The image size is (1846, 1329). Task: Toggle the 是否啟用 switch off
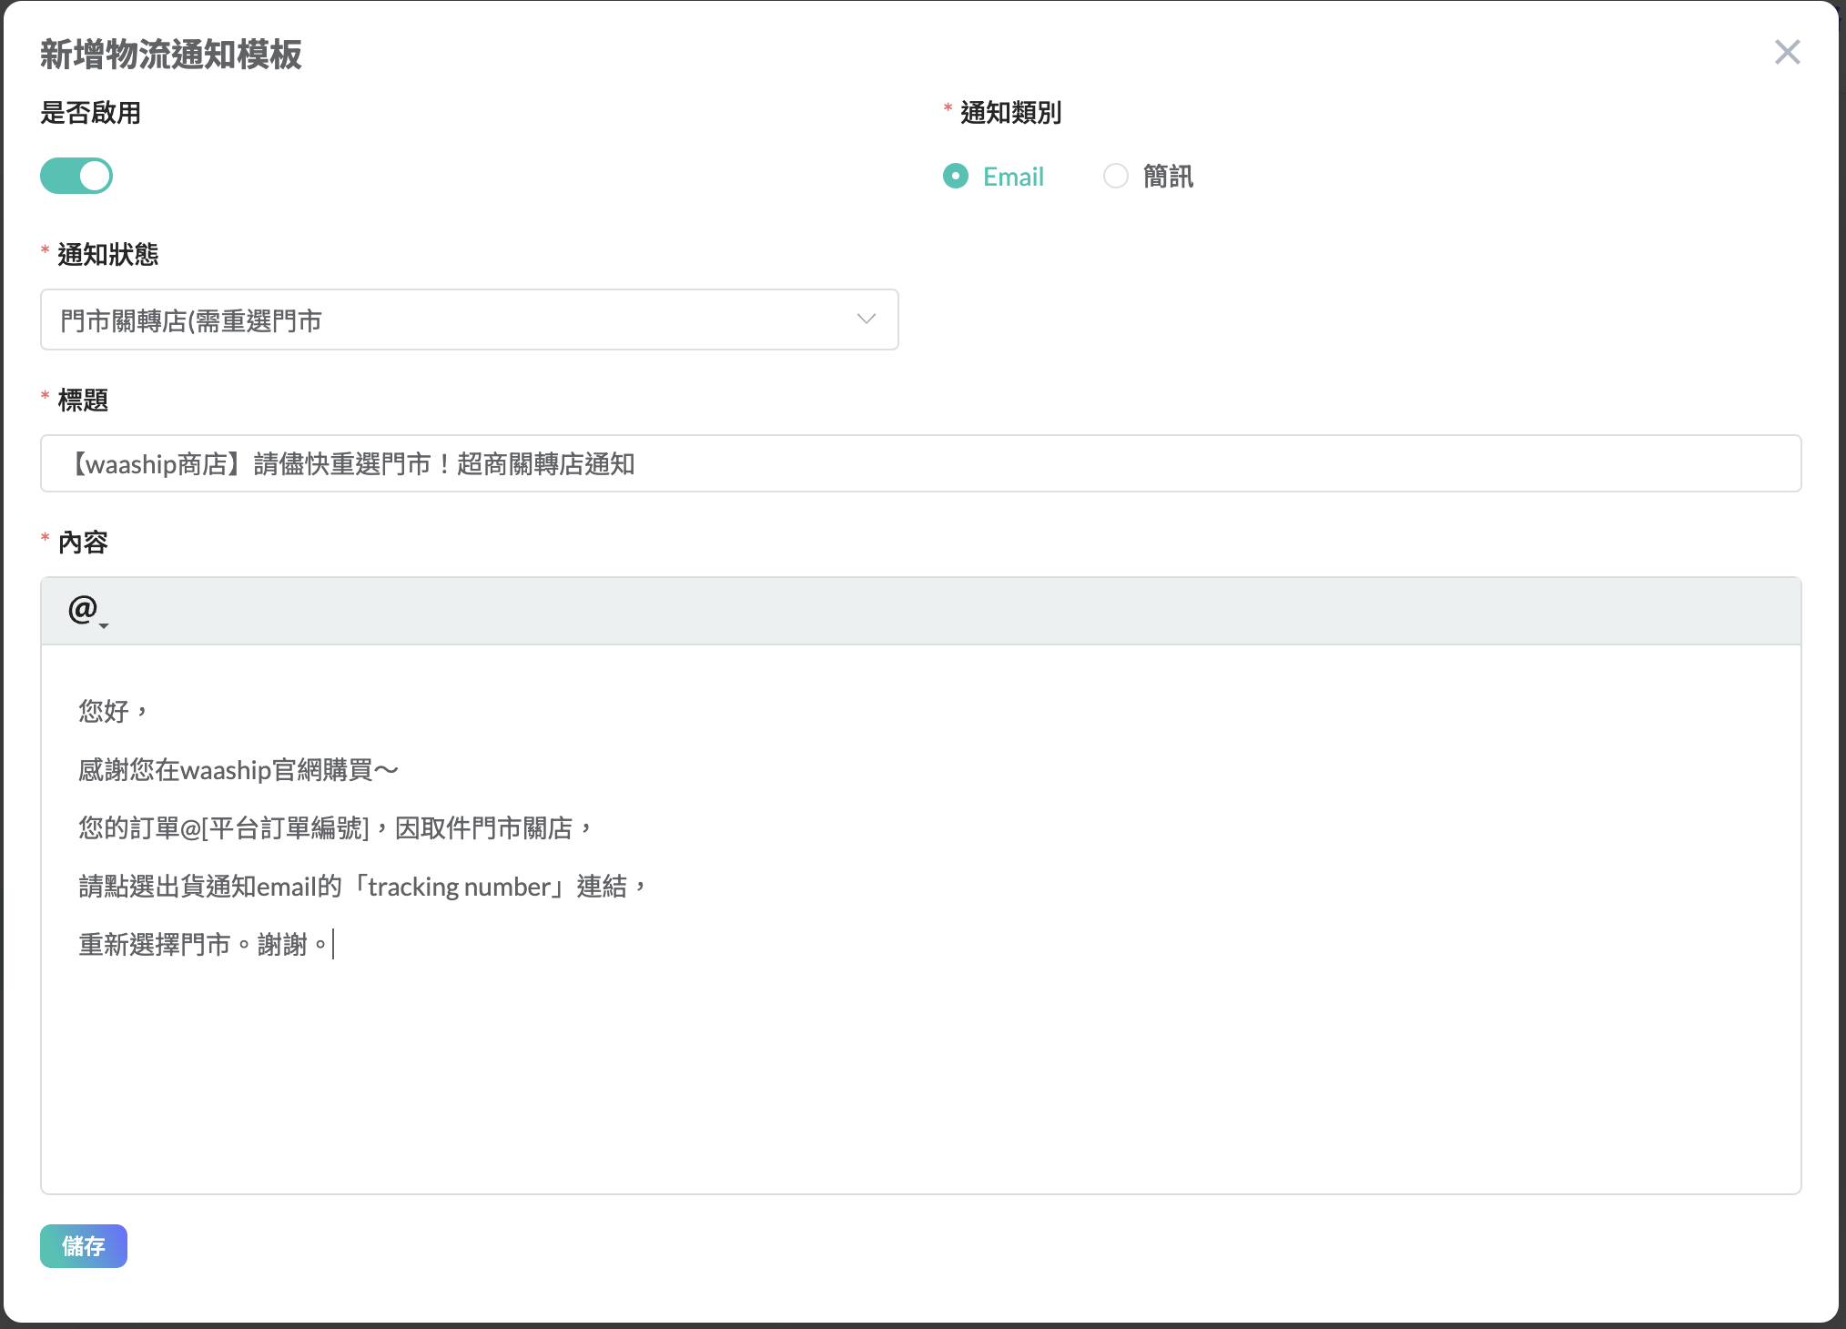(76, 176)
